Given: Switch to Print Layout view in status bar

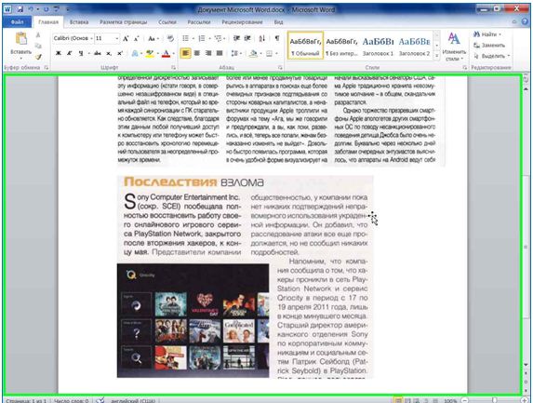Looking at the screenshot, I should coord(397,400).
